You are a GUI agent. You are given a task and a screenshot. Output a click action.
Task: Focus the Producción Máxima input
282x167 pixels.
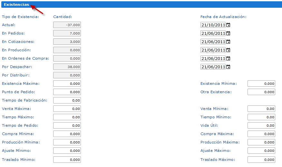[261, 142]
